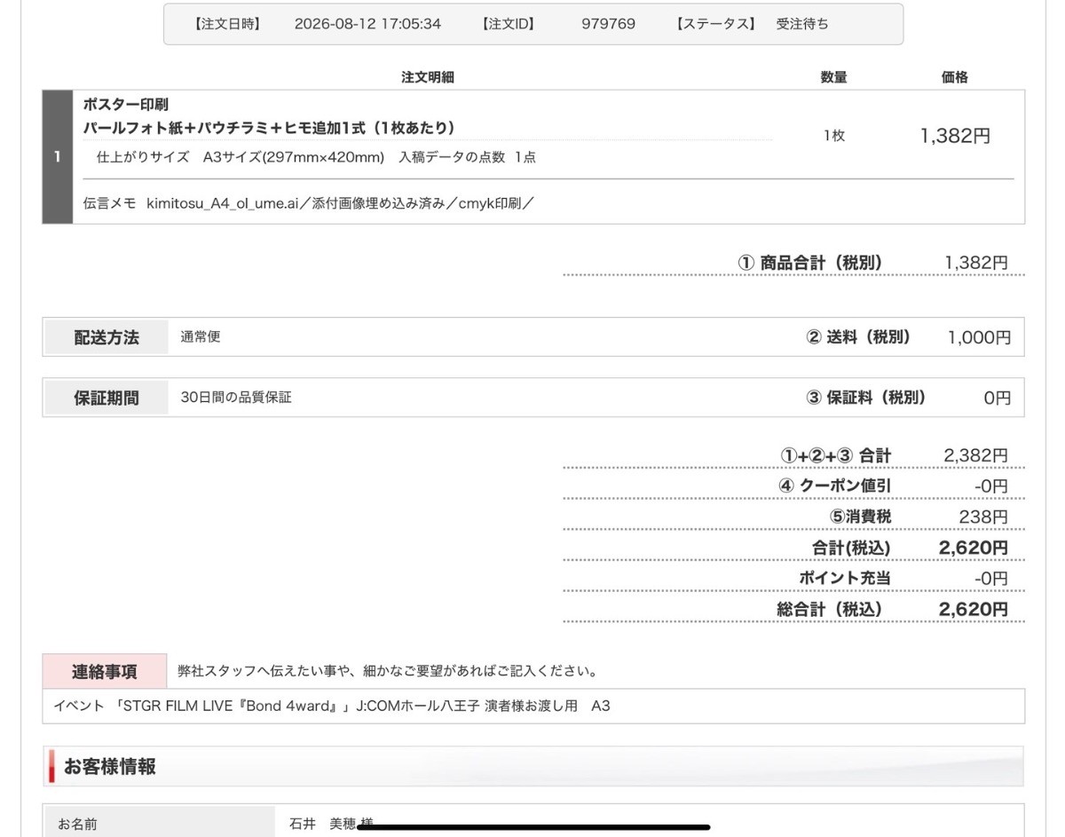Click the tax amount 238円
The image size is (1065, 837).
point(983,517)
